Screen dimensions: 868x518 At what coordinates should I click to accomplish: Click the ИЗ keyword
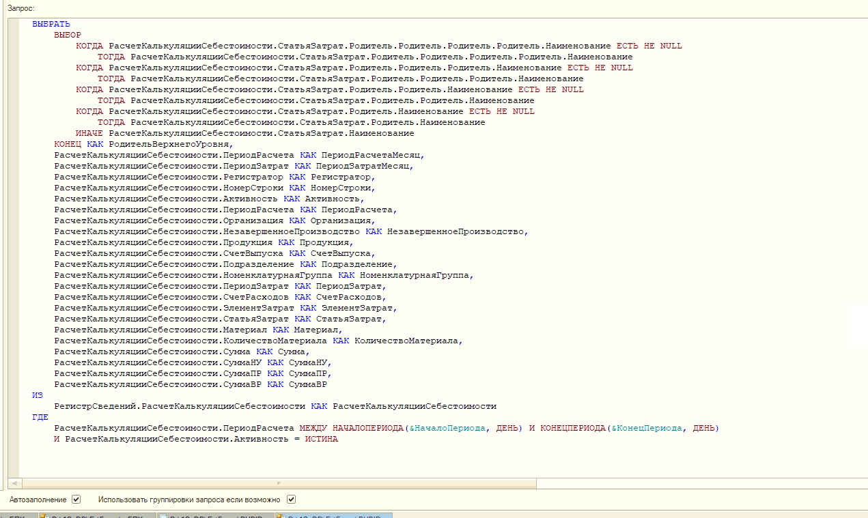coord(38,395)
